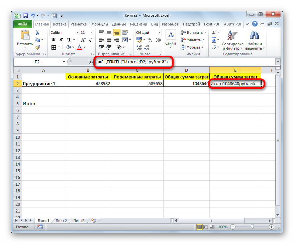Click the insert function fx icon
Image resolution: width=294 pixels, height=244 pixels.
91,62
